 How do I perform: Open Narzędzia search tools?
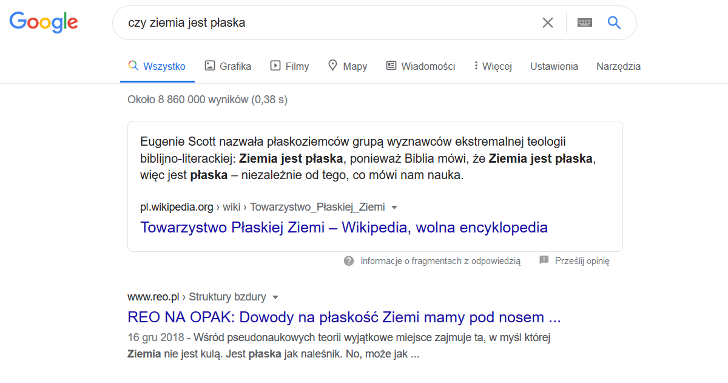[618, 66]
